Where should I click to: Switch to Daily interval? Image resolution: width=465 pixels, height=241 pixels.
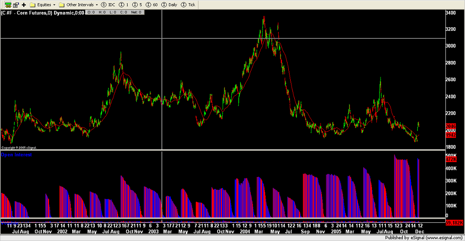pos(169,5)
